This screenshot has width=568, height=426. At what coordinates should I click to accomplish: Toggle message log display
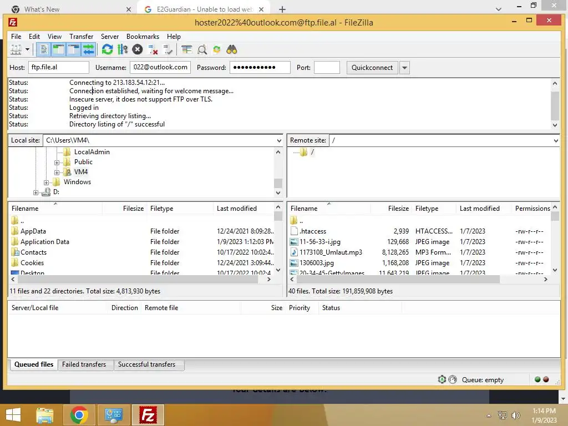tap(44, 49)
